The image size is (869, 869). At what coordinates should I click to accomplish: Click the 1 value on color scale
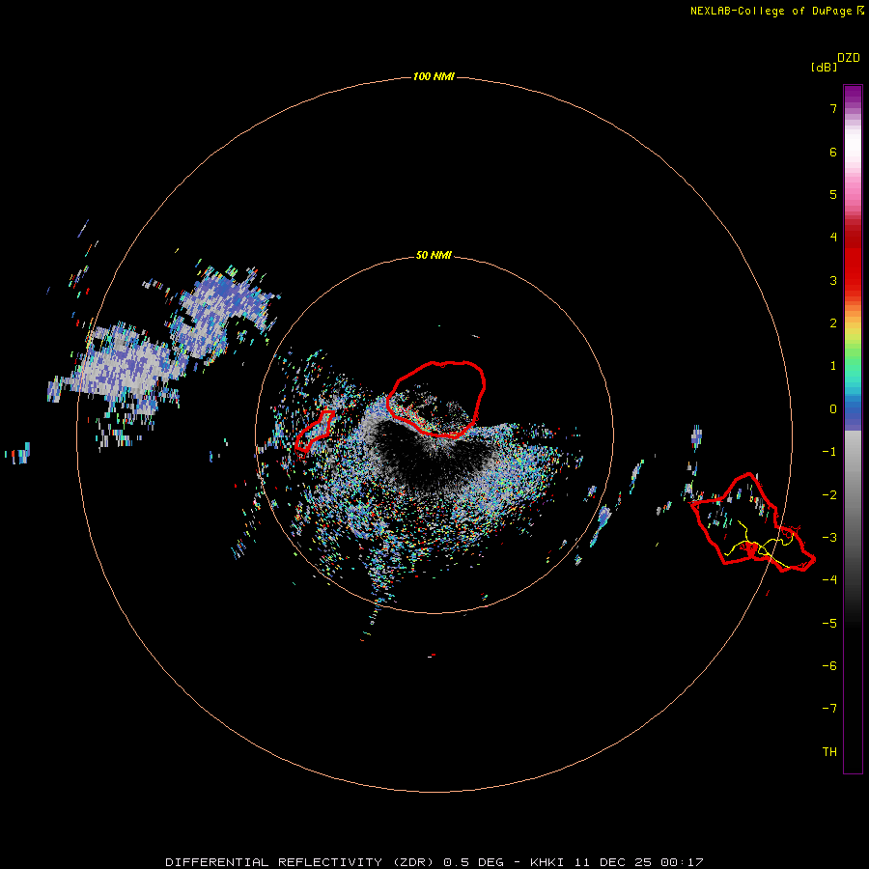tap(833, 366)
